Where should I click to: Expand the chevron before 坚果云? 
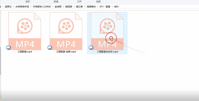3,7
